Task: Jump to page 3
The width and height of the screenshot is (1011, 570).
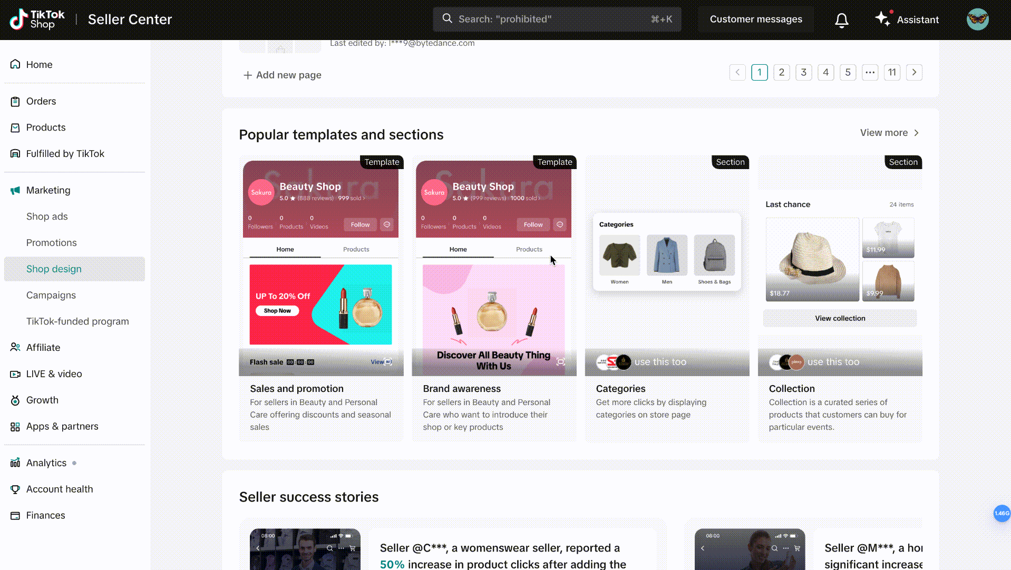Action: coord(803,72)
